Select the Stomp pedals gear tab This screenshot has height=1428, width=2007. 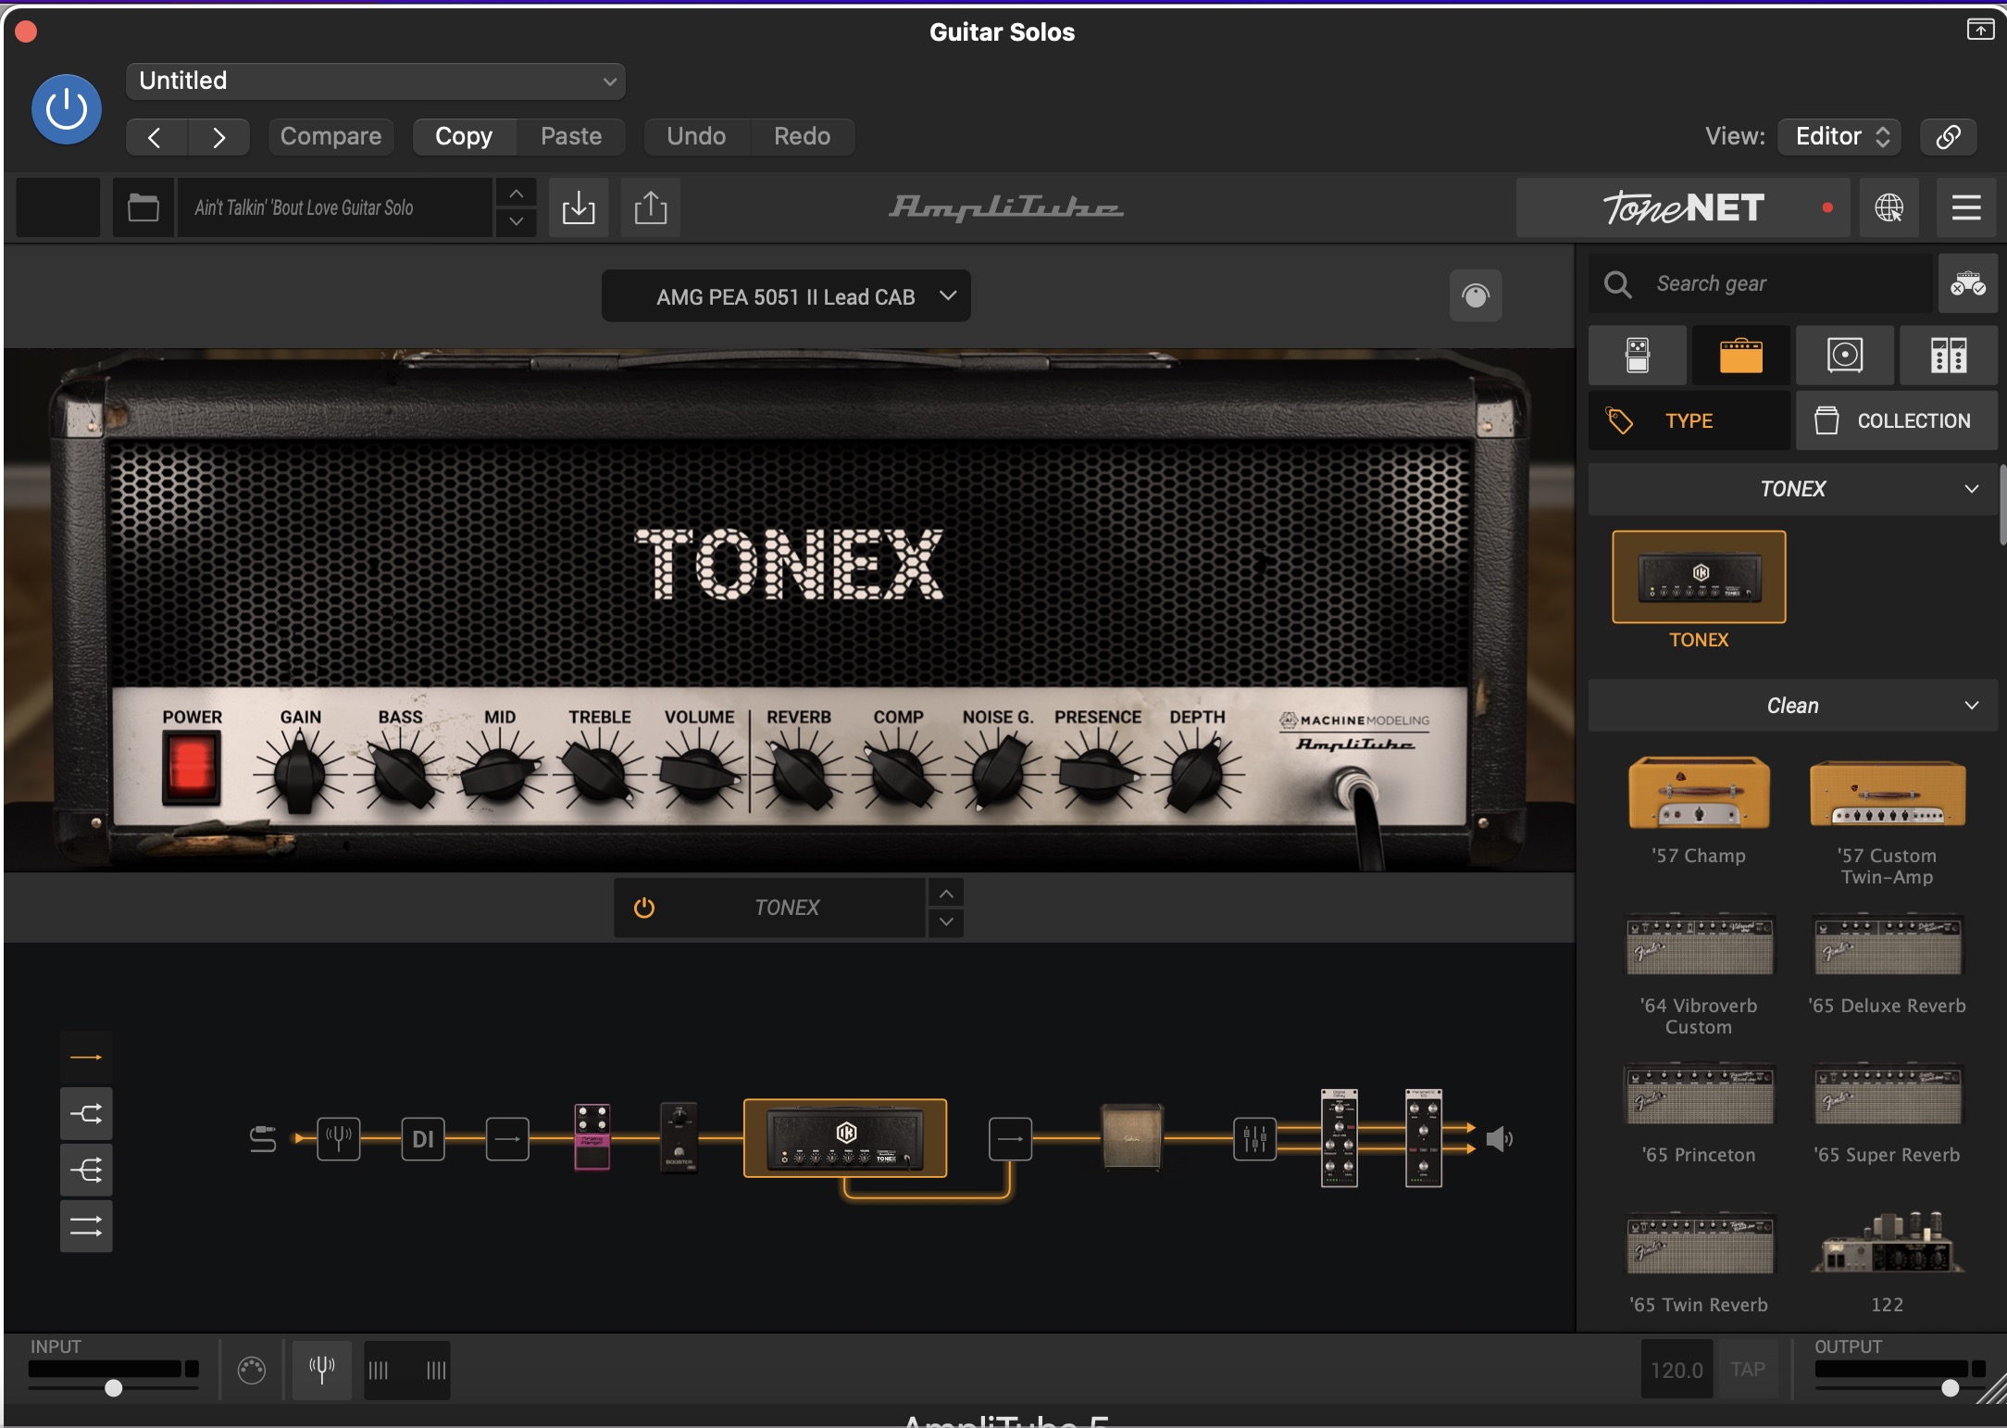click(1637, 356)
